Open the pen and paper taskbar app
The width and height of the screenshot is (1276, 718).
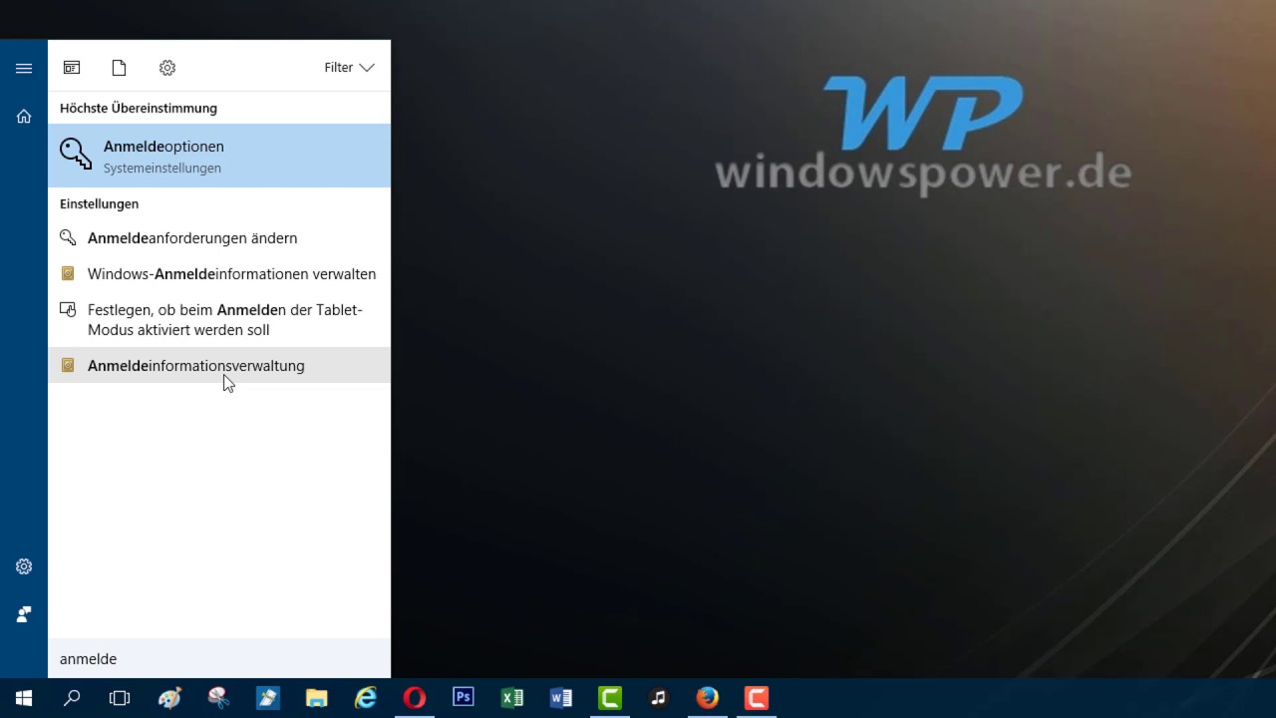pos(267,698)
